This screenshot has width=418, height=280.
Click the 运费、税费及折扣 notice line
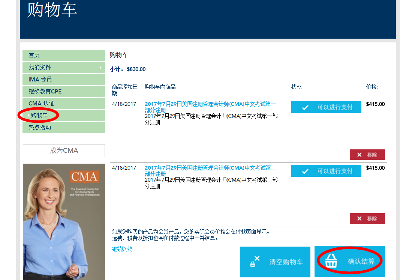(165, 238)
